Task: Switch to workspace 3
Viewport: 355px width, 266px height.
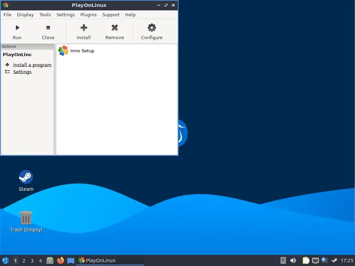Action: 32,261
